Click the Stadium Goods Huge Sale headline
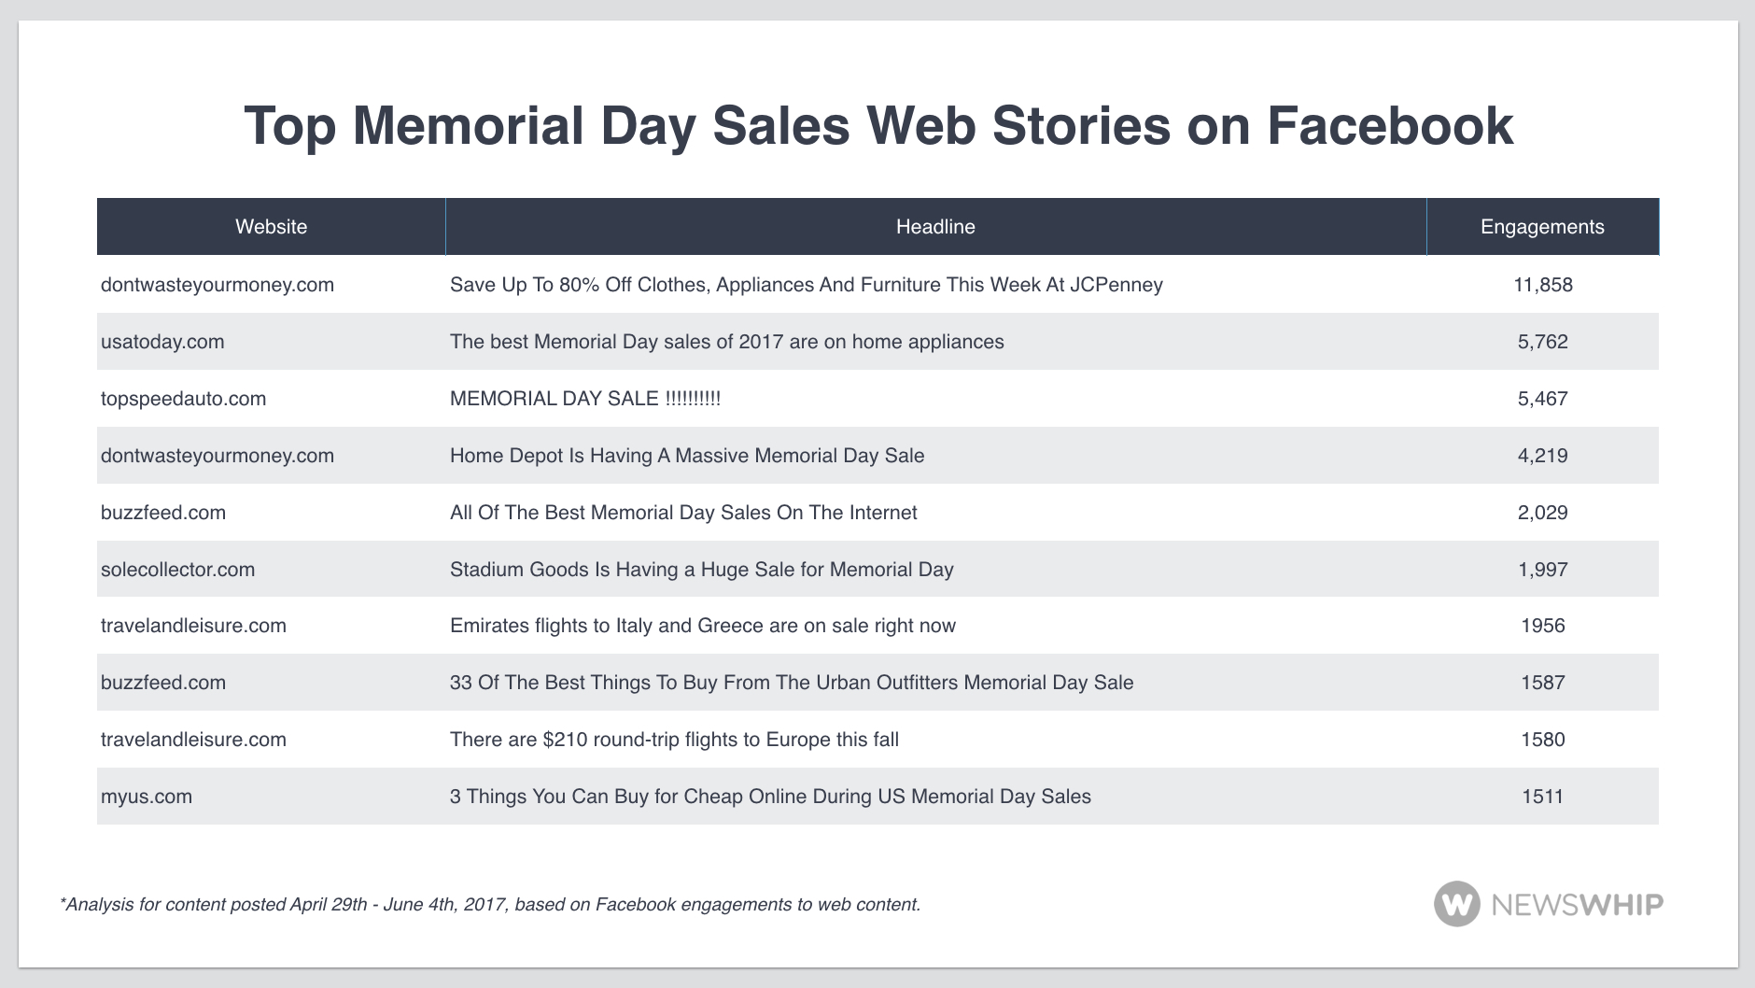The height and width of the screenshot is (988, 1755). (701, 570)
